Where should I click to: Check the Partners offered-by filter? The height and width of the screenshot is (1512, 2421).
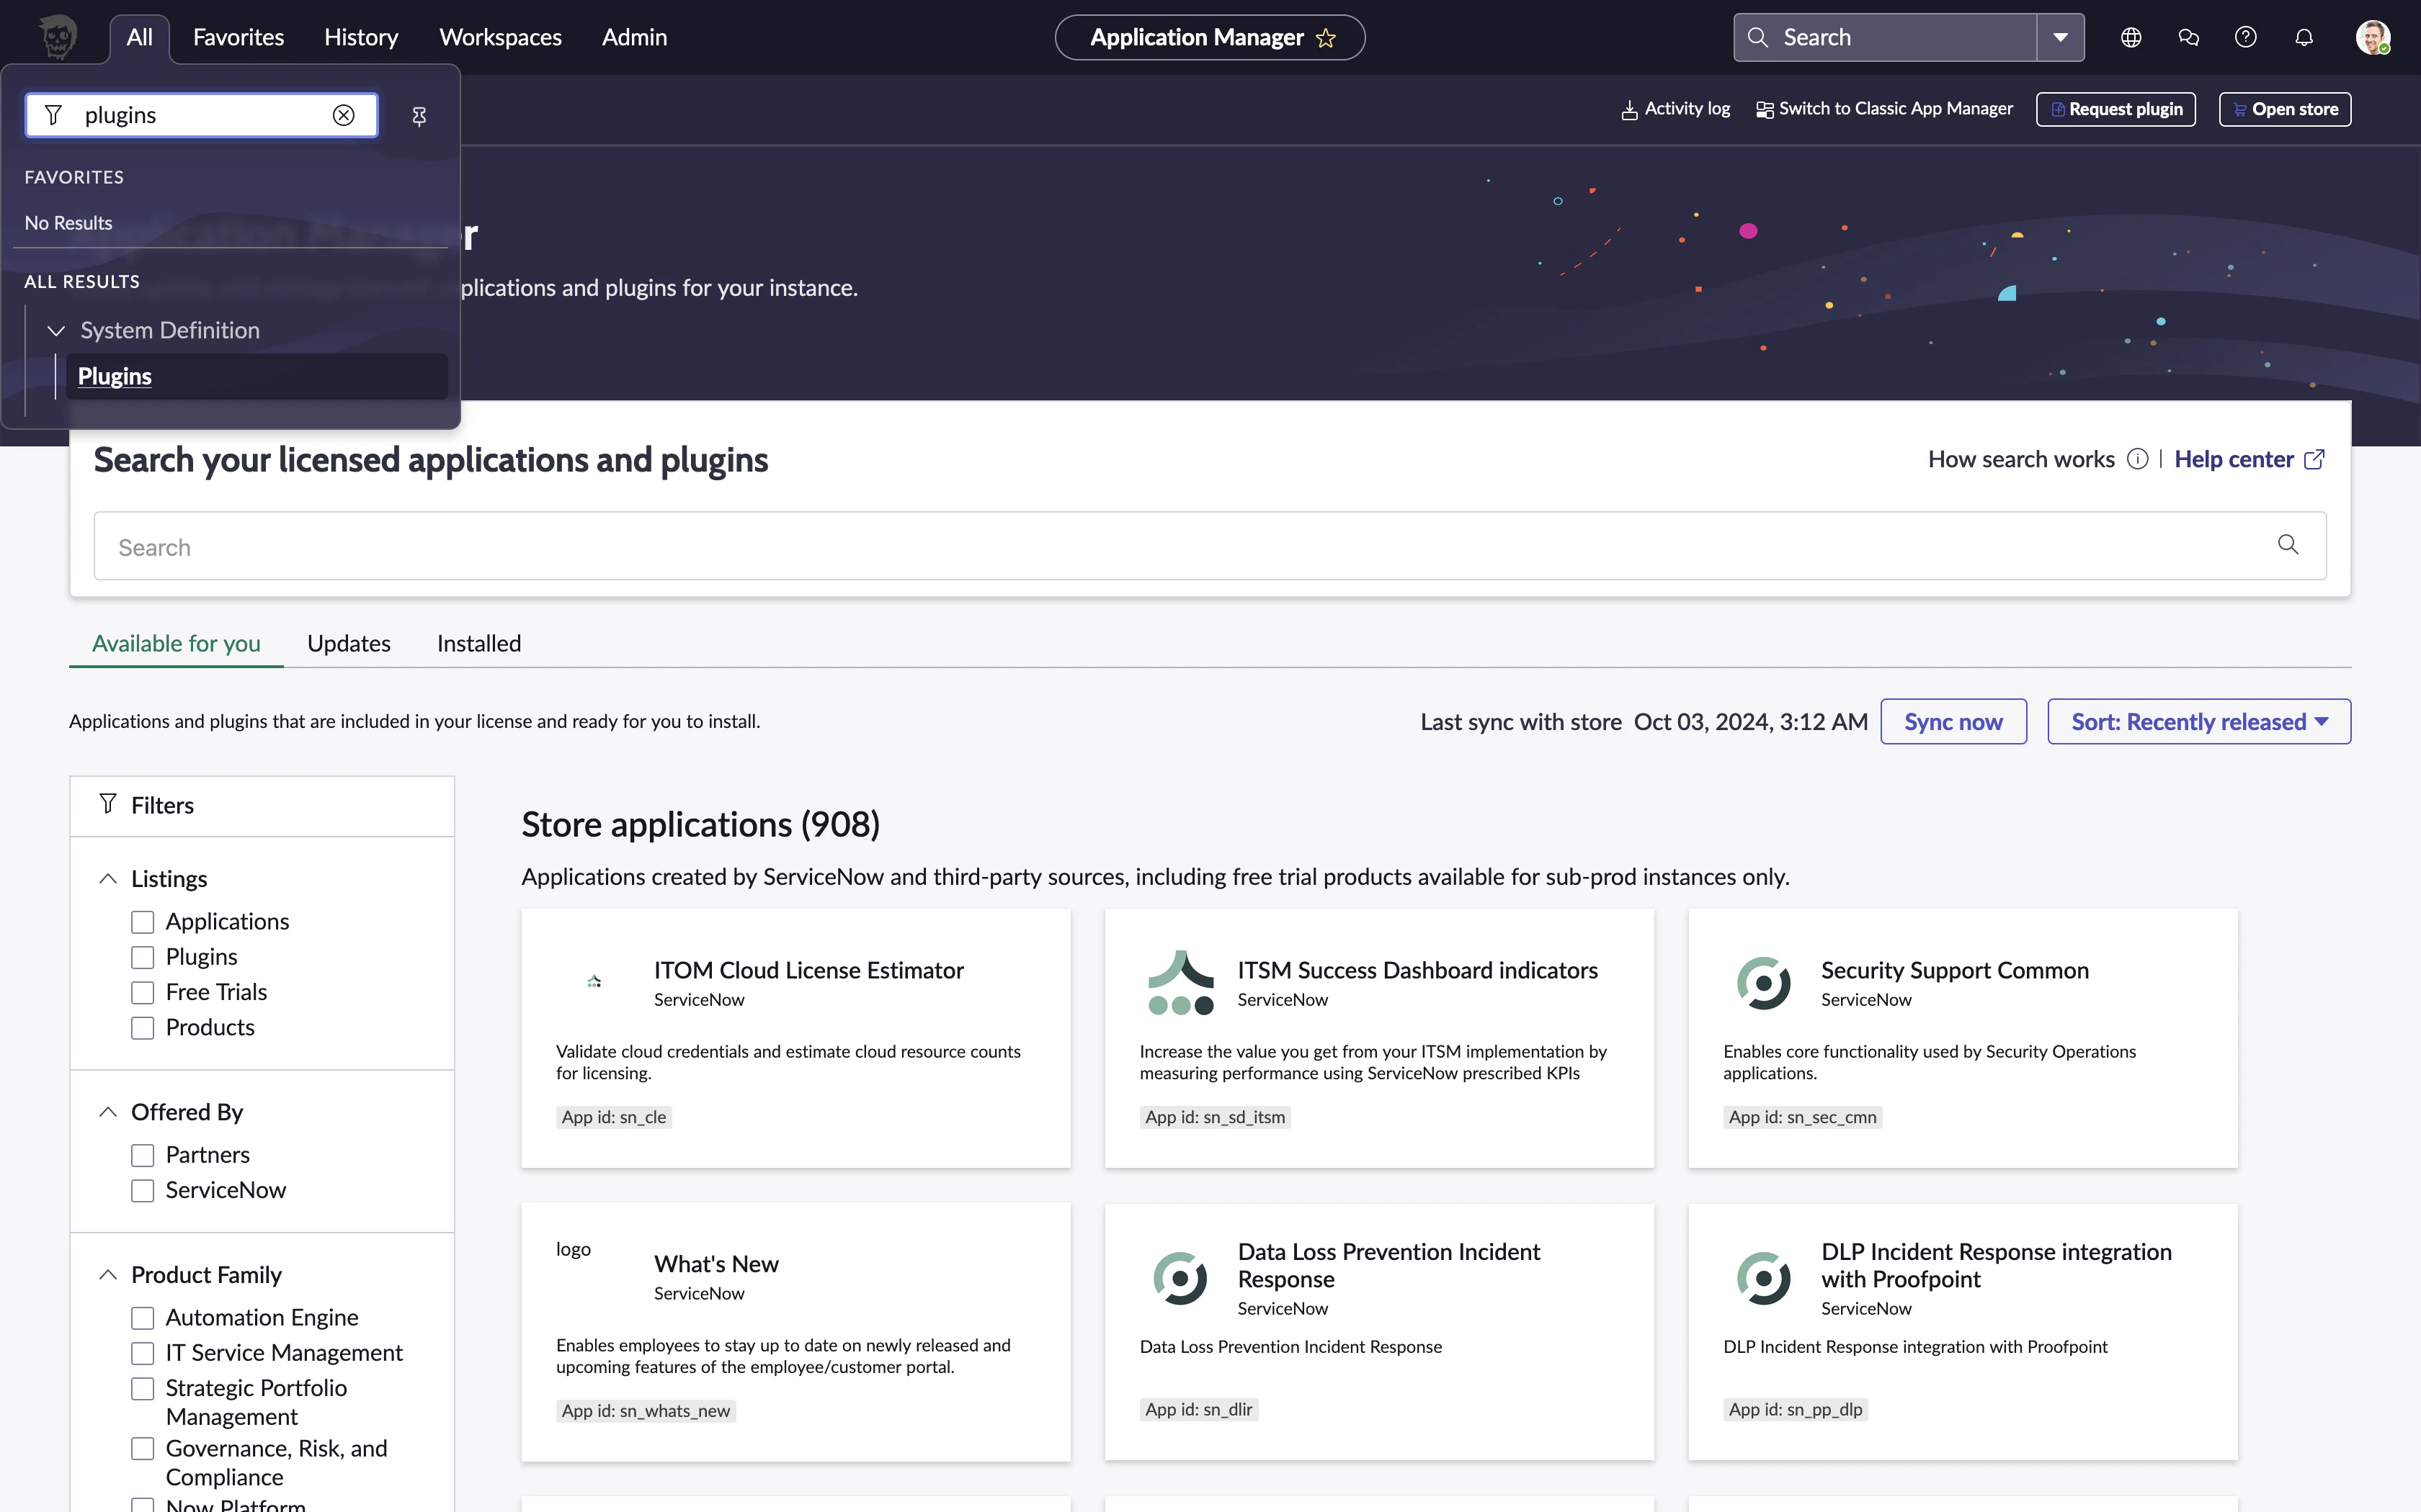coord(143,1155)
